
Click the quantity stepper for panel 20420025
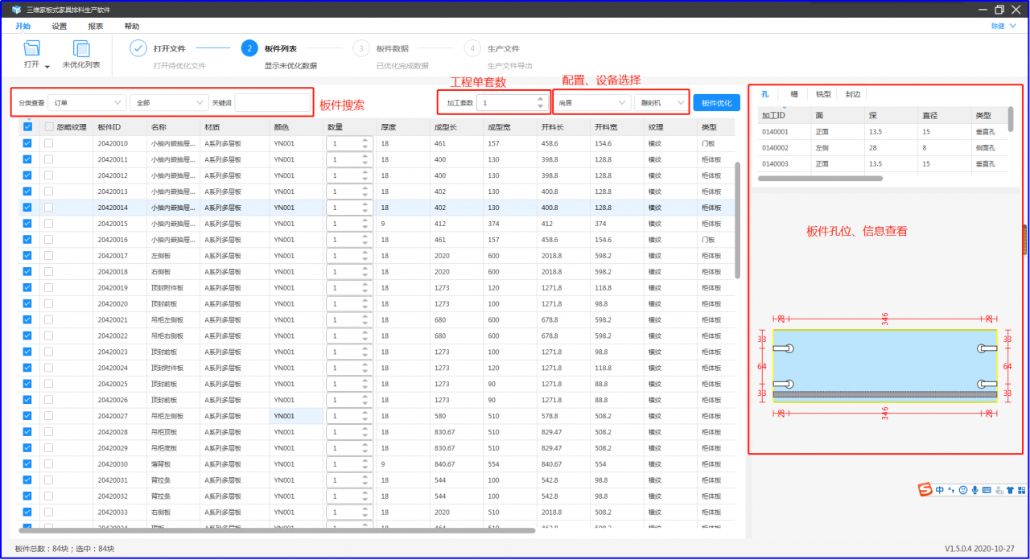(365, 384)
